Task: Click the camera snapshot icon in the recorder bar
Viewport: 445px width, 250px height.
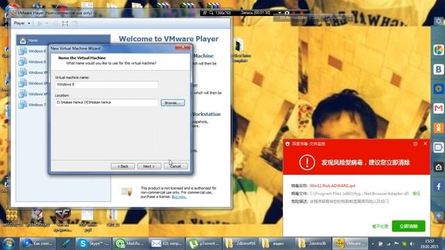Action: point(287,12)
